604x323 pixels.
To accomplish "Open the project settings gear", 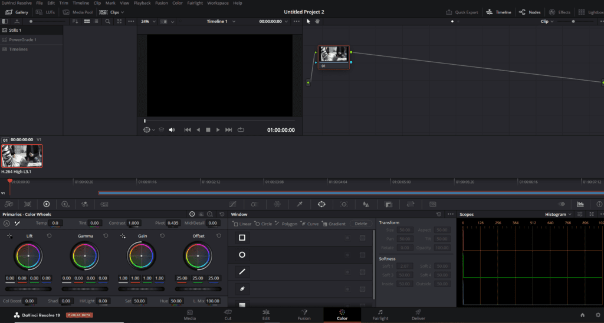I will point(598,315).
